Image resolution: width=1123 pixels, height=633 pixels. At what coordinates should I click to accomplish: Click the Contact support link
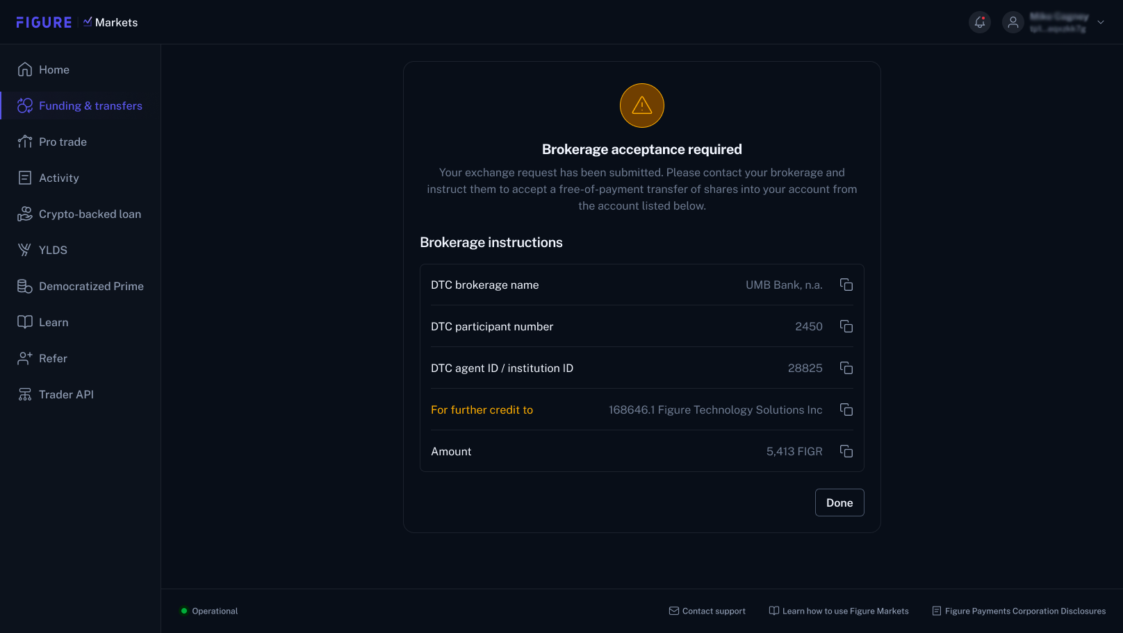click(x=707, y=611)
